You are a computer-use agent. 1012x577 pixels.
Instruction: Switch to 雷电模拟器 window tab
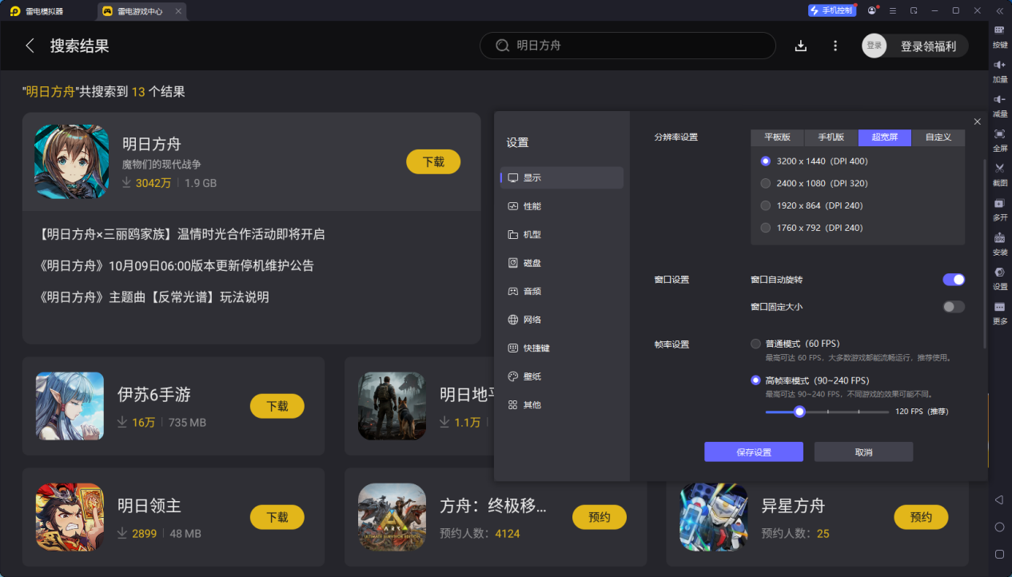tap(37, 11)
